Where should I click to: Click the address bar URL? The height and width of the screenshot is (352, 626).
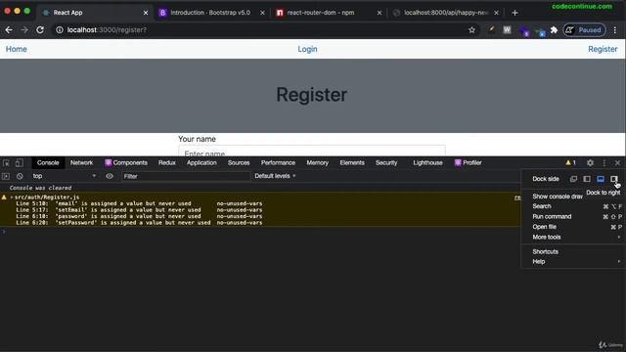[x=107, y=30]
